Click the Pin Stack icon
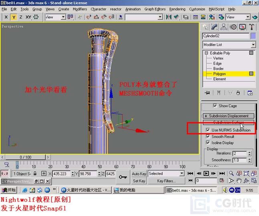 tap(207, 93)
